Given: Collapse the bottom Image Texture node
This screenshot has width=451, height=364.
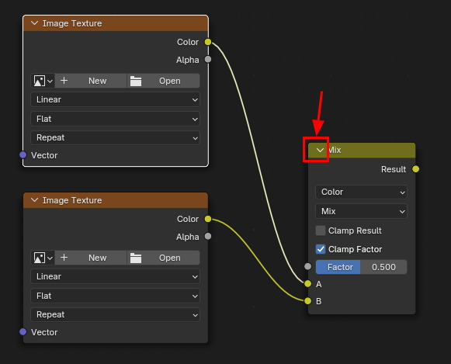Looking at the screenshot, I should coord(34,199).
